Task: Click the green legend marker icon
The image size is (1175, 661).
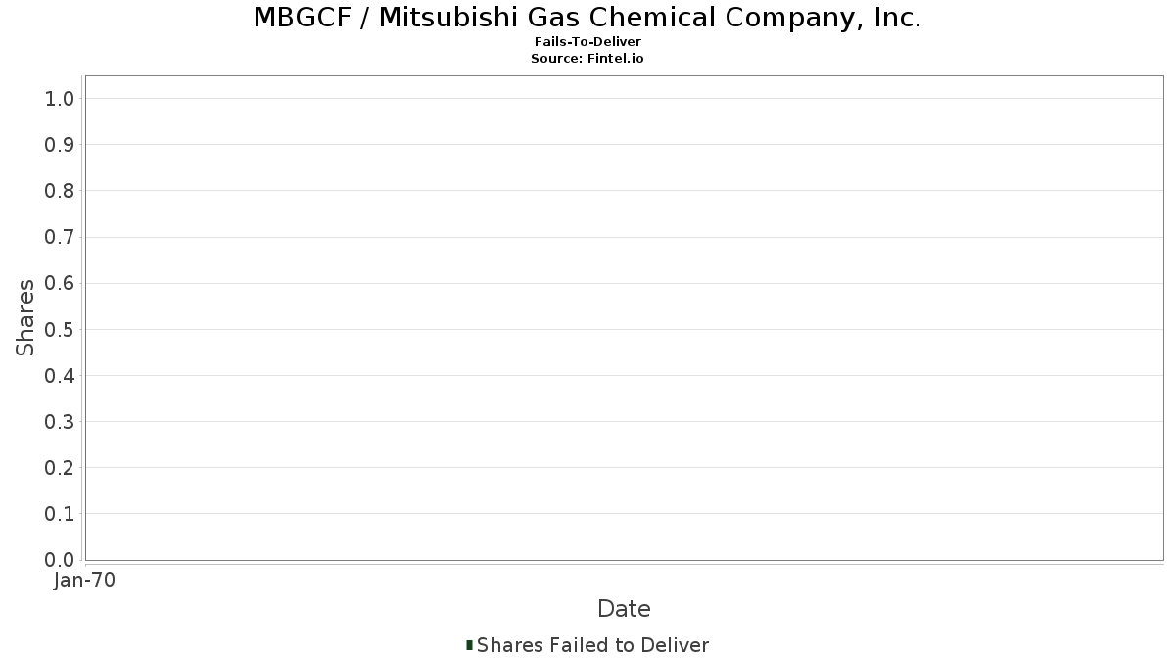Action: coord(470,645)
